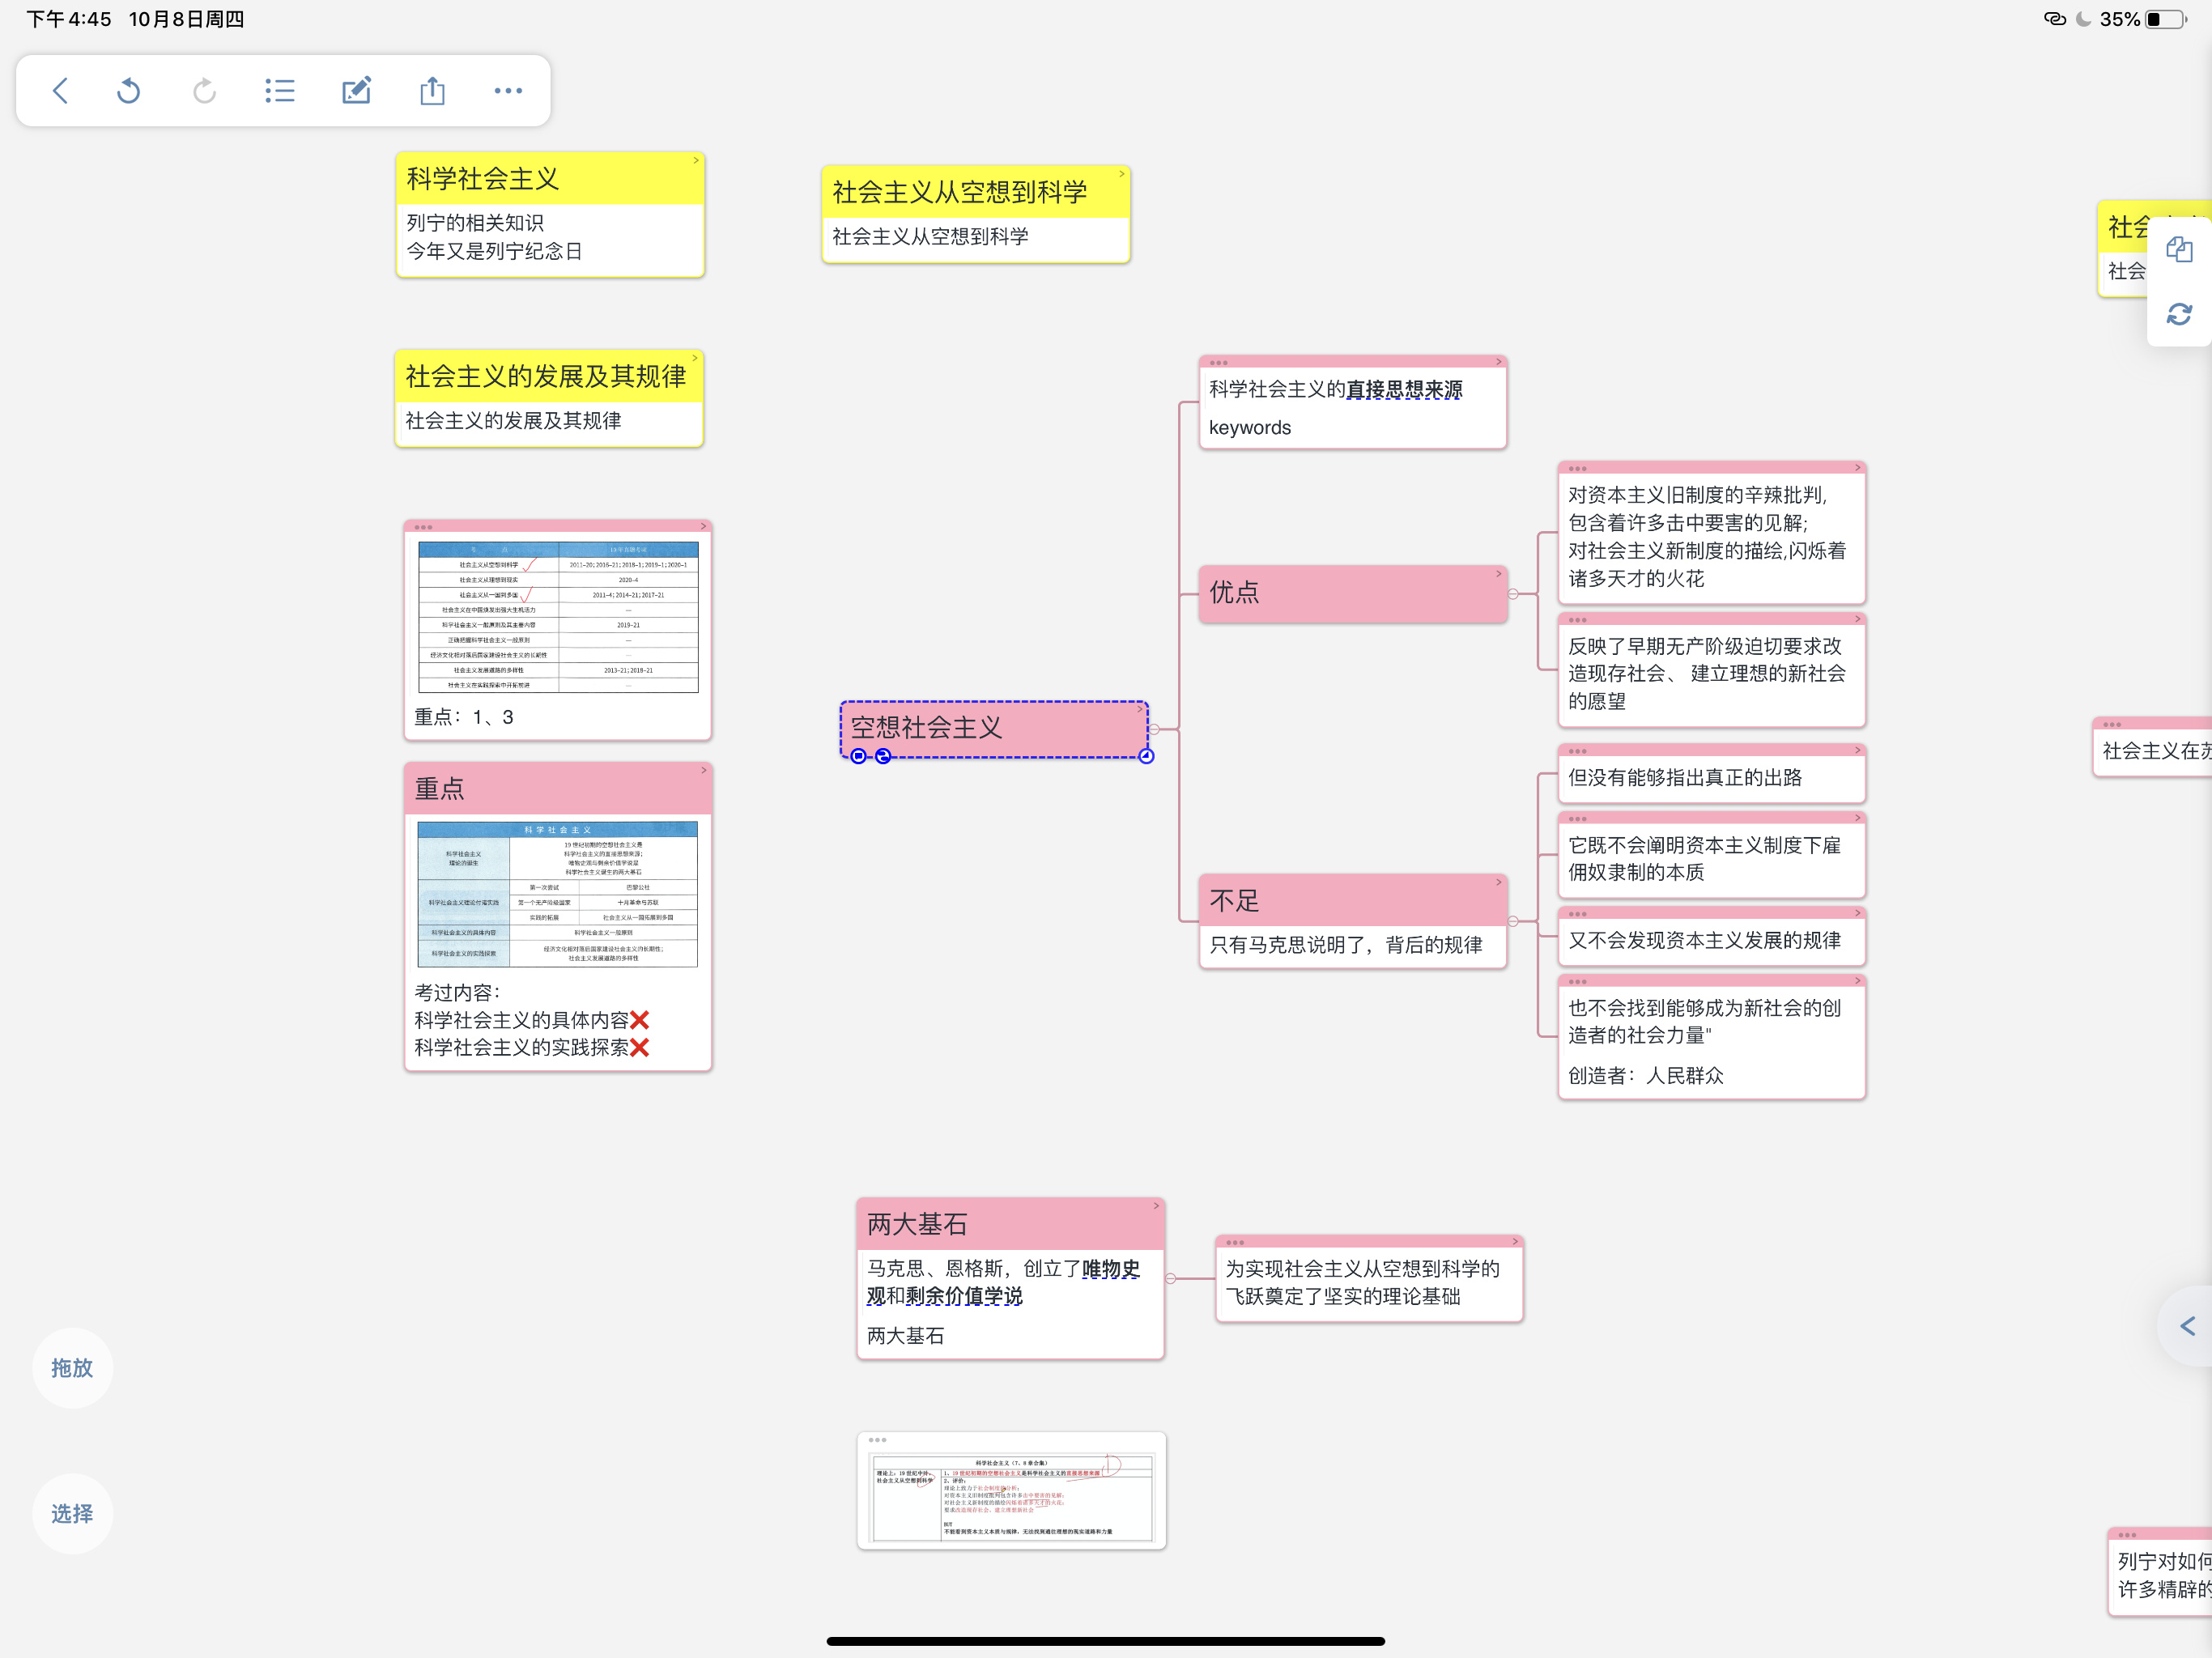Open chevron on 不足 node
The width and height of the screenshot is (2212, 1658).
1499,882
